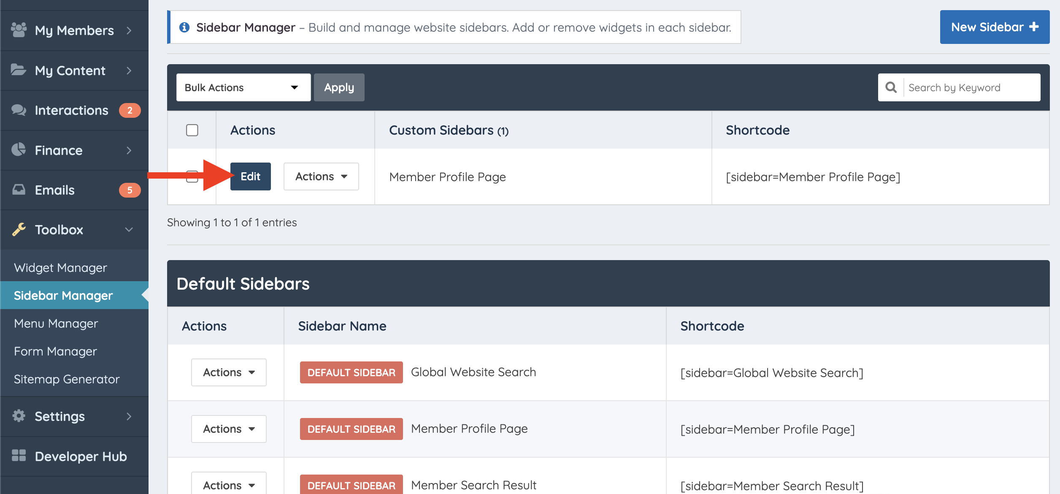The width and height of the screenshot is (1060, 494).
Task: Click the Emails inbox icon
Action: (19, 190)
